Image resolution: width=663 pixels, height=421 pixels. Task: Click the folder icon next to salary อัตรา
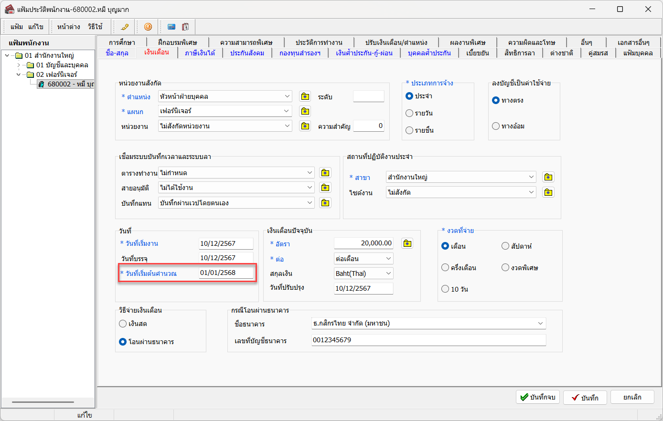[x=407, y=243]
